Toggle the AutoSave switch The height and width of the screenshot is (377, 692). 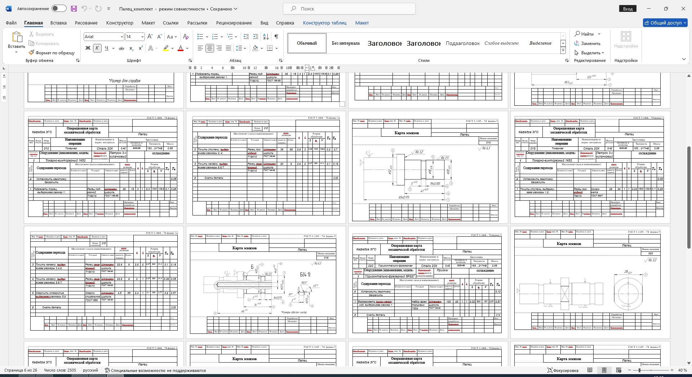pos(59,9)
